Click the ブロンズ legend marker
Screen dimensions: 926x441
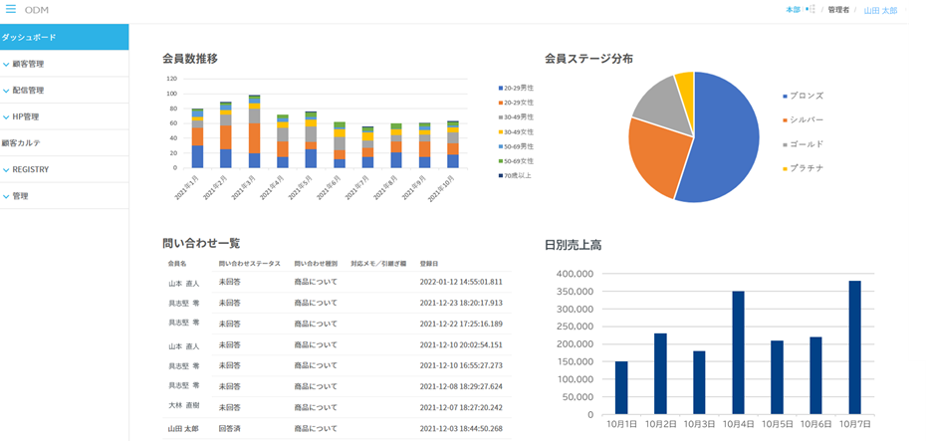pos(785,96)
